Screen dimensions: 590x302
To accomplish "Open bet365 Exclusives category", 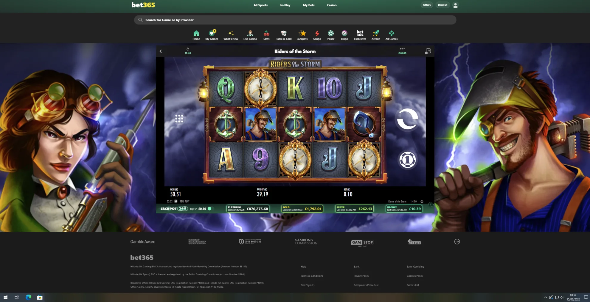I will pyautogui.click(x=360, y=35).
